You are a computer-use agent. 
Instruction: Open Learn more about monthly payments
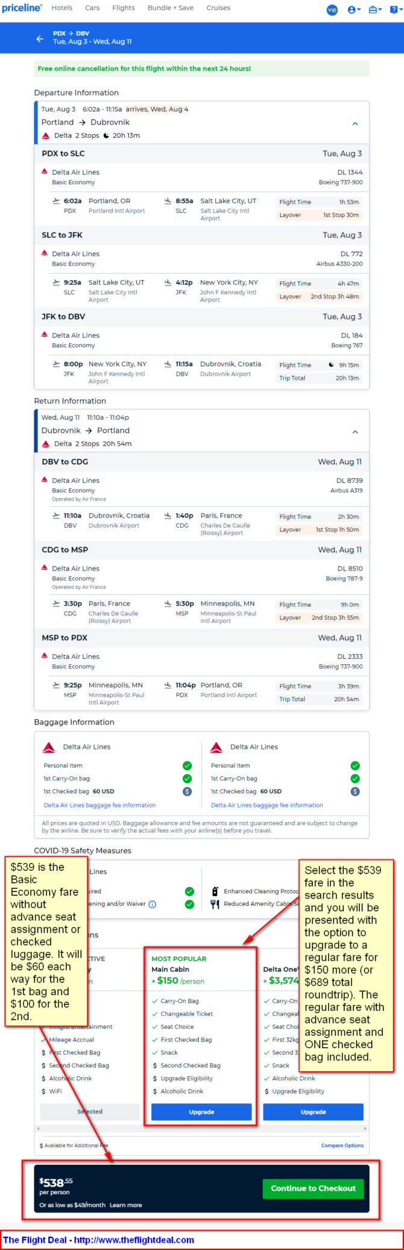tap(125, 1205)
